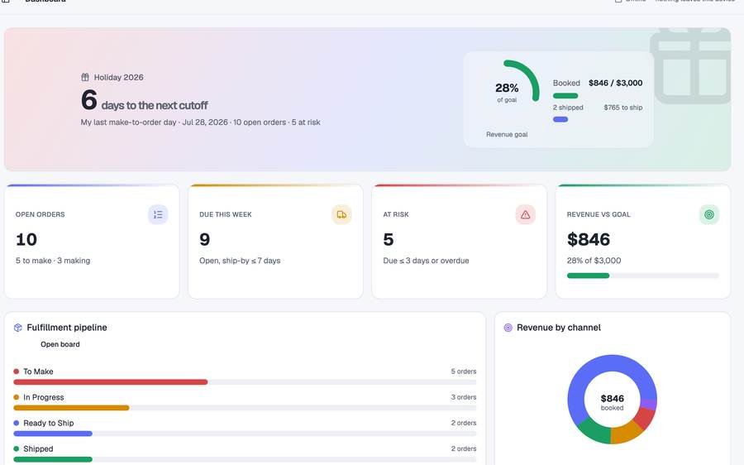Click the At Risk warning triangle icon
This screenshot has width=744, height=465.
click(x=525, y=214)
